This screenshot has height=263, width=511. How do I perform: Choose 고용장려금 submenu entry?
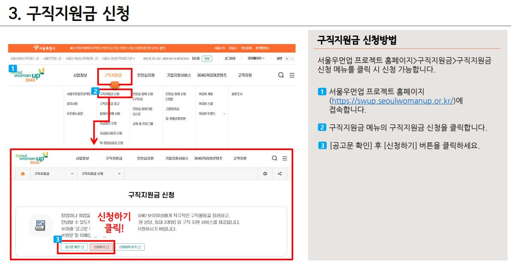point(172,109)
